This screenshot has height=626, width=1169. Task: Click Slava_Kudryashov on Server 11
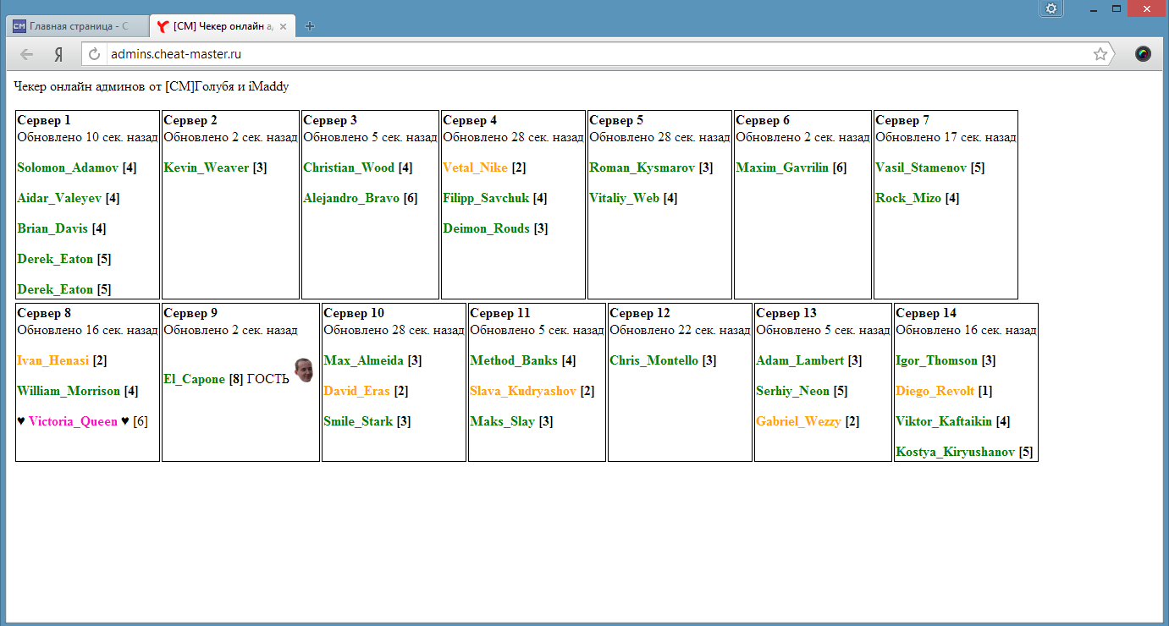pos(522,391)
